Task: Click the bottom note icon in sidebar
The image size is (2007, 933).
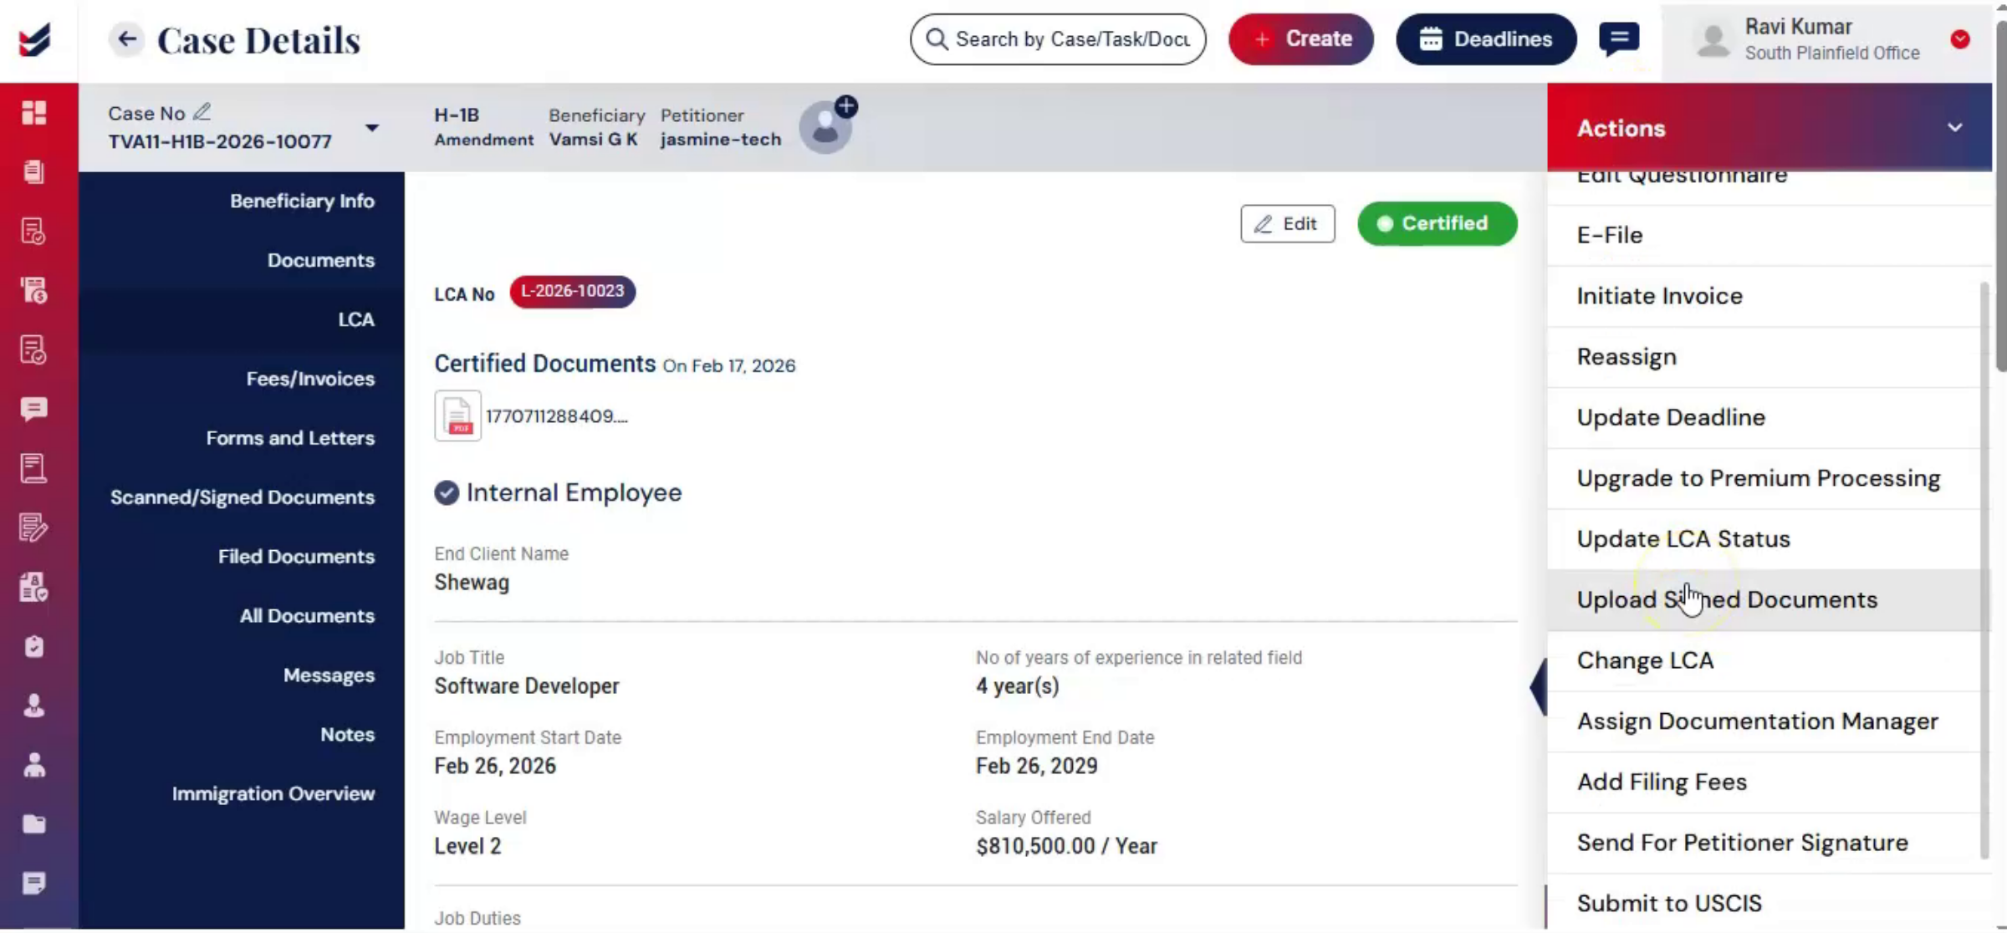Action: [33, 883]
